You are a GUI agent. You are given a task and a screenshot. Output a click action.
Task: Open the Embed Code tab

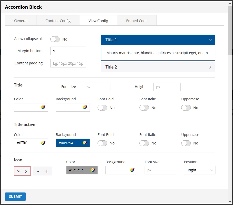coord(137,21)
